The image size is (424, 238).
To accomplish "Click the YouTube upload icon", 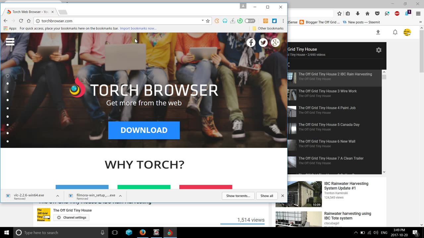I will pos(378,32).
